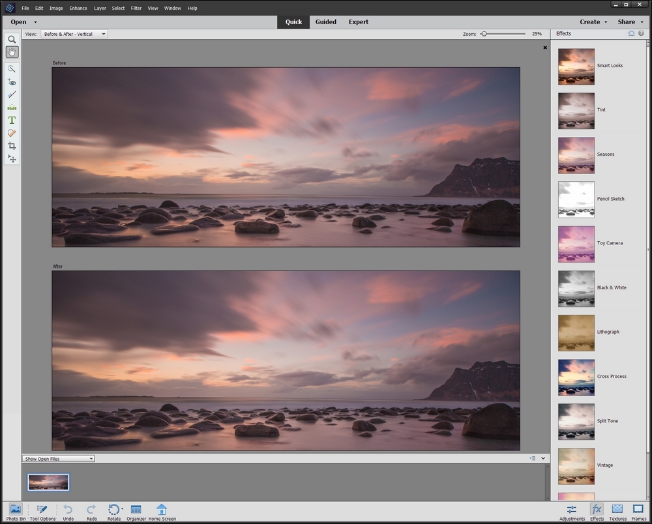Image resolution: width=652 pixels, height=524 pixels.
Task: Open the Textures panel
Action: (x=617, y=512)
